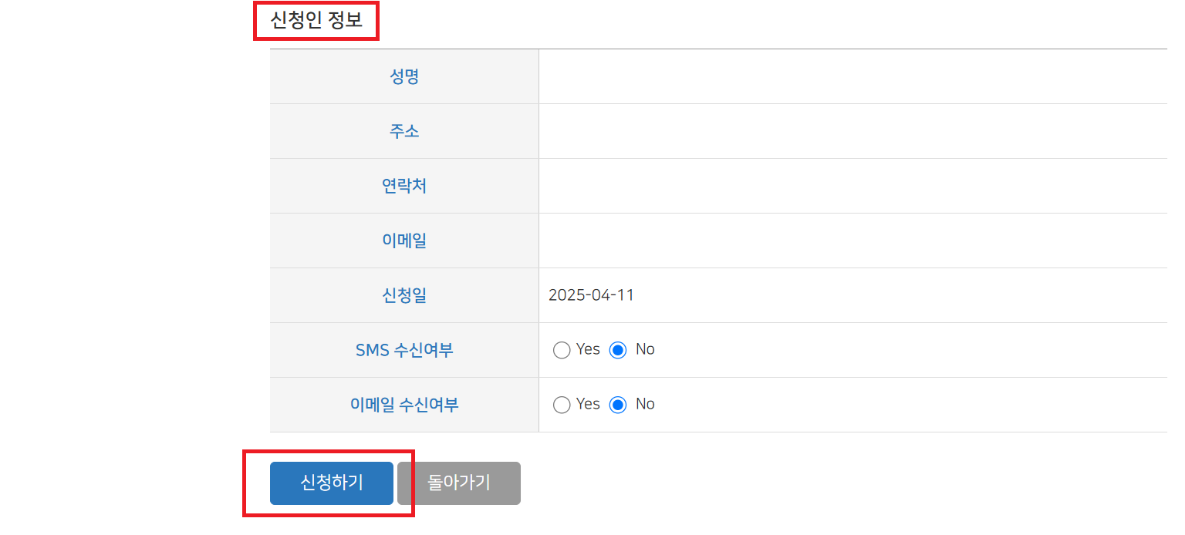Click the 이메일 label cell
This screenshot has height=535, width=1185.
(404, 241)
